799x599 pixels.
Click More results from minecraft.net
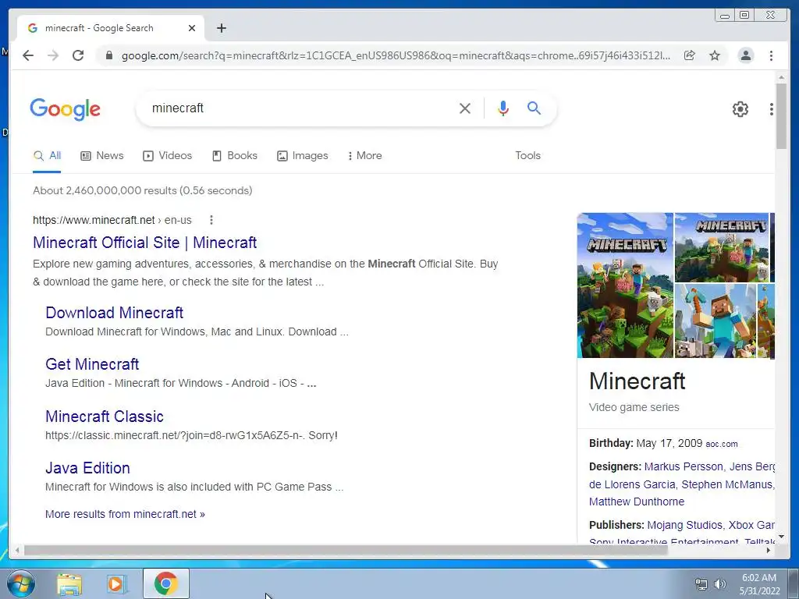coord(125,515)
